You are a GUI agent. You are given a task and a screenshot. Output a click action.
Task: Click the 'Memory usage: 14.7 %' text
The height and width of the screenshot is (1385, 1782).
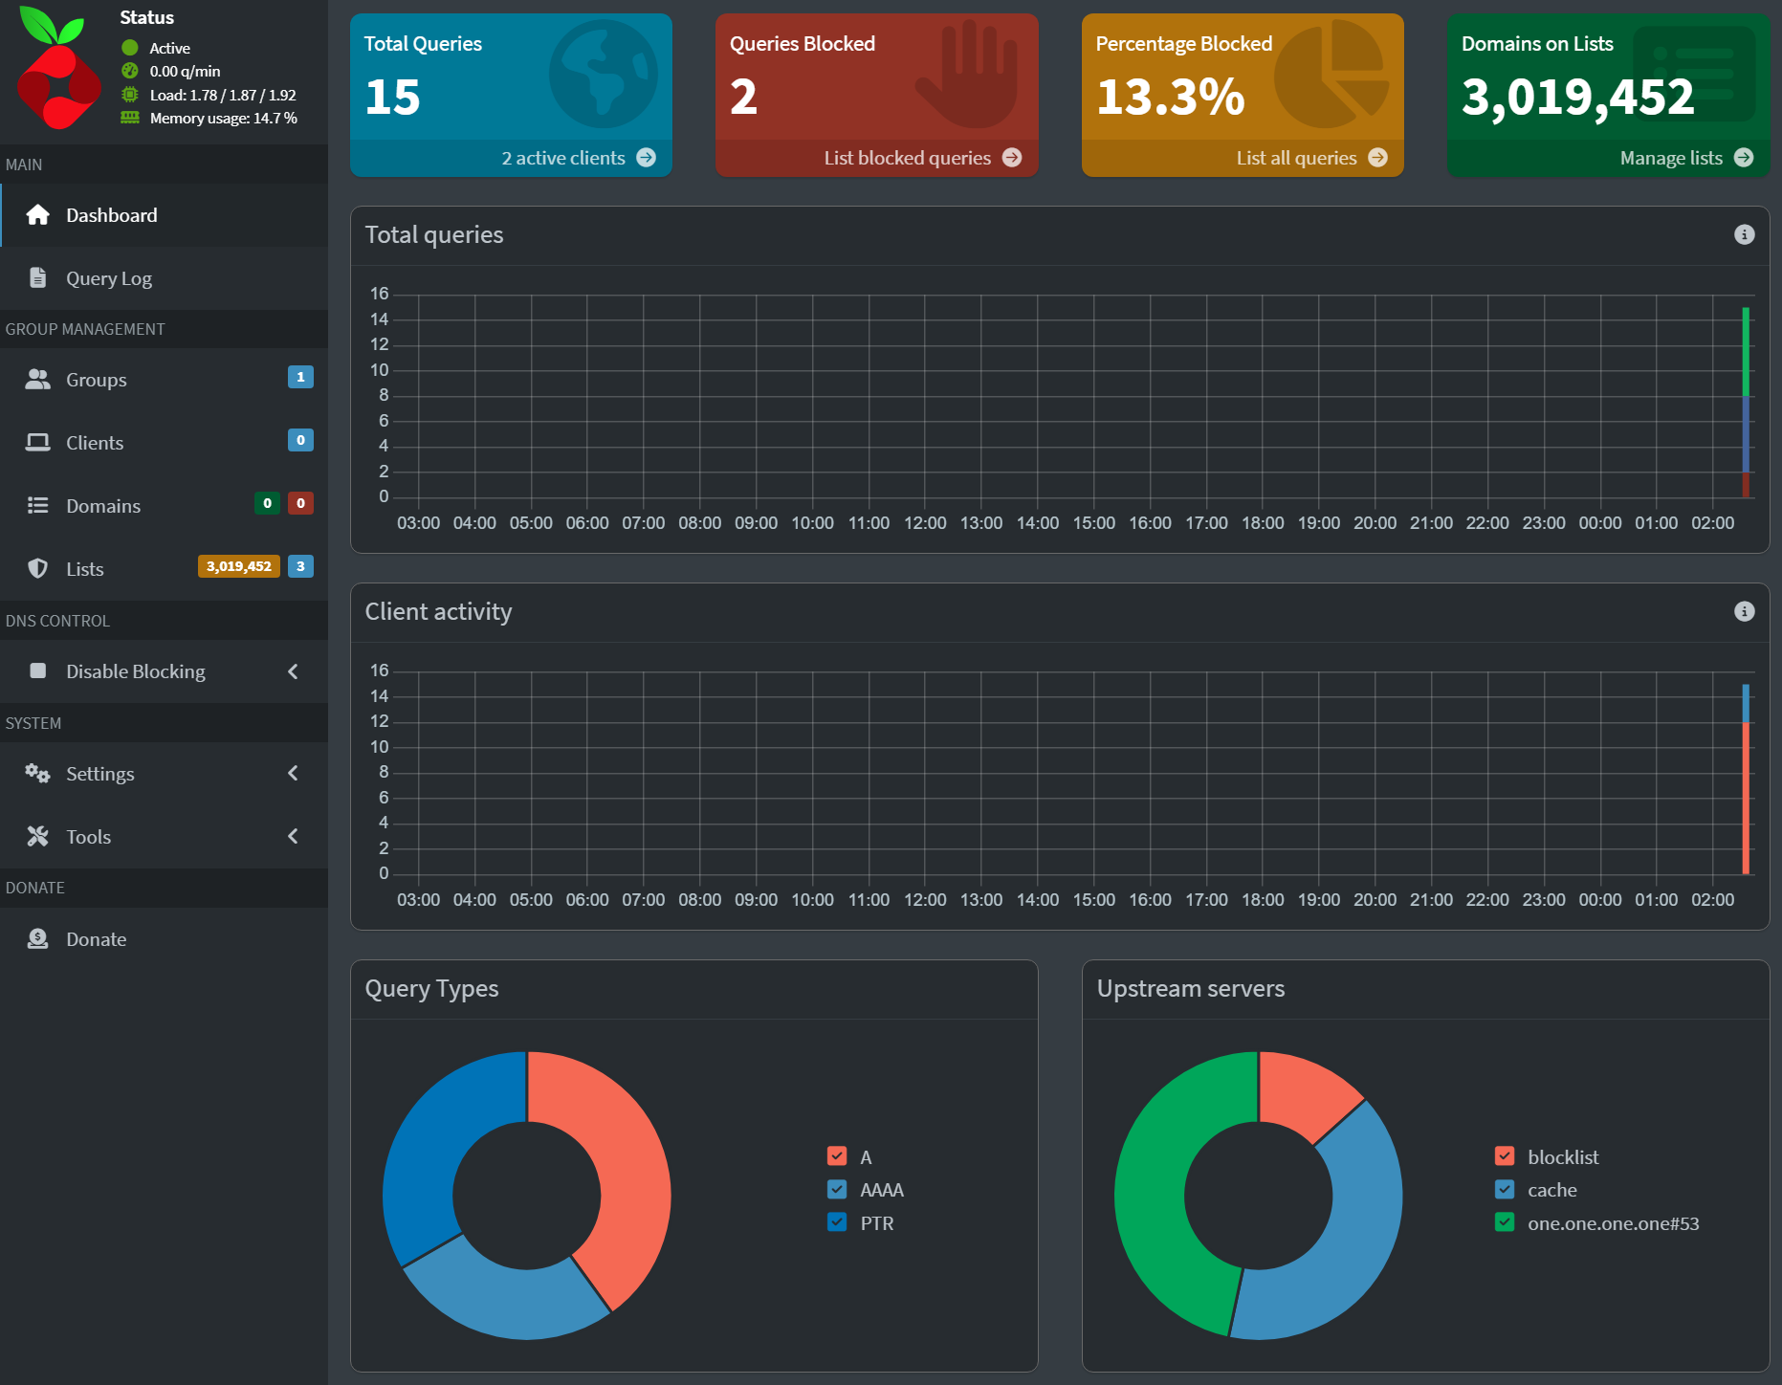(223, 118)
